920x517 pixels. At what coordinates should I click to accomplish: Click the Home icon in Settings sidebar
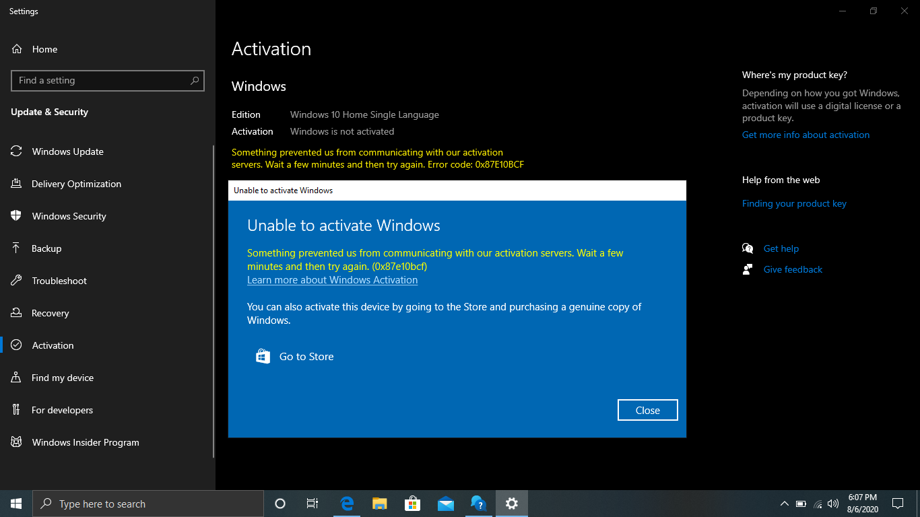17,49
